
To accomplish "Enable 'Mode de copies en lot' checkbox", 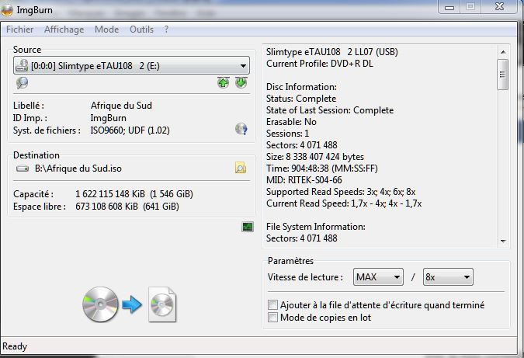I will [272, 317].
